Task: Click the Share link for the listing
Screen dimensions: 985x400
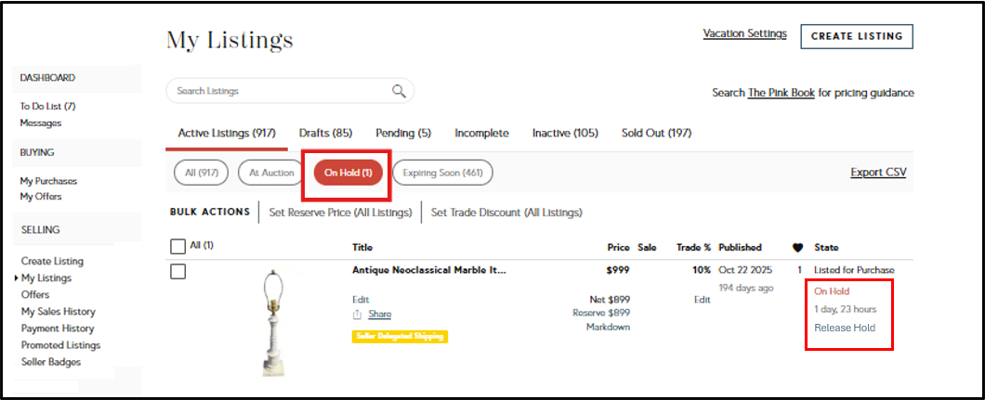Action: [379, 314]
